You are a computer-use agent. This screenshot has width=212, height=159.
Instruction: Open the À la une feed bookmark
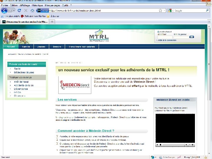pyautogui.click(x=53, y=16)
